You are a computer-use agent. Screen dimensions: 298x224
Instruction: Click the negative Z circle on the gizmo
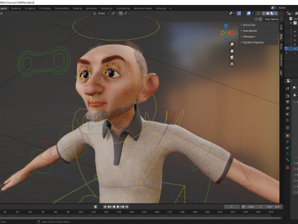[x=226, y=39]
